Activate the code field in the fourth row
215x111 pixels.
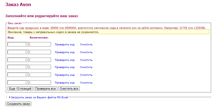pos(18,67)
